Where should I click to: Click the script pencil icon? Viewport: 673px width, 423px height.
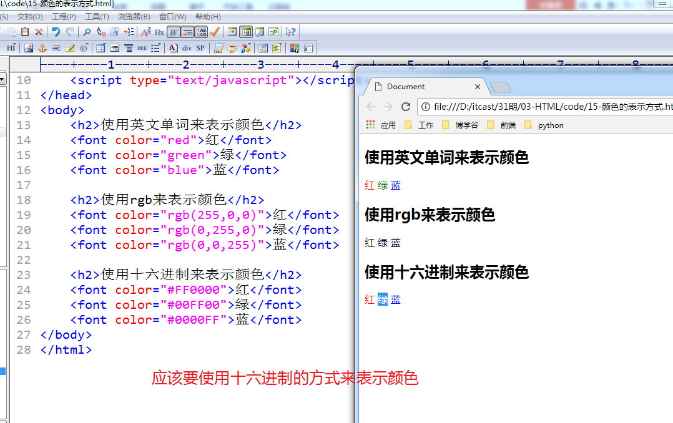219,48
